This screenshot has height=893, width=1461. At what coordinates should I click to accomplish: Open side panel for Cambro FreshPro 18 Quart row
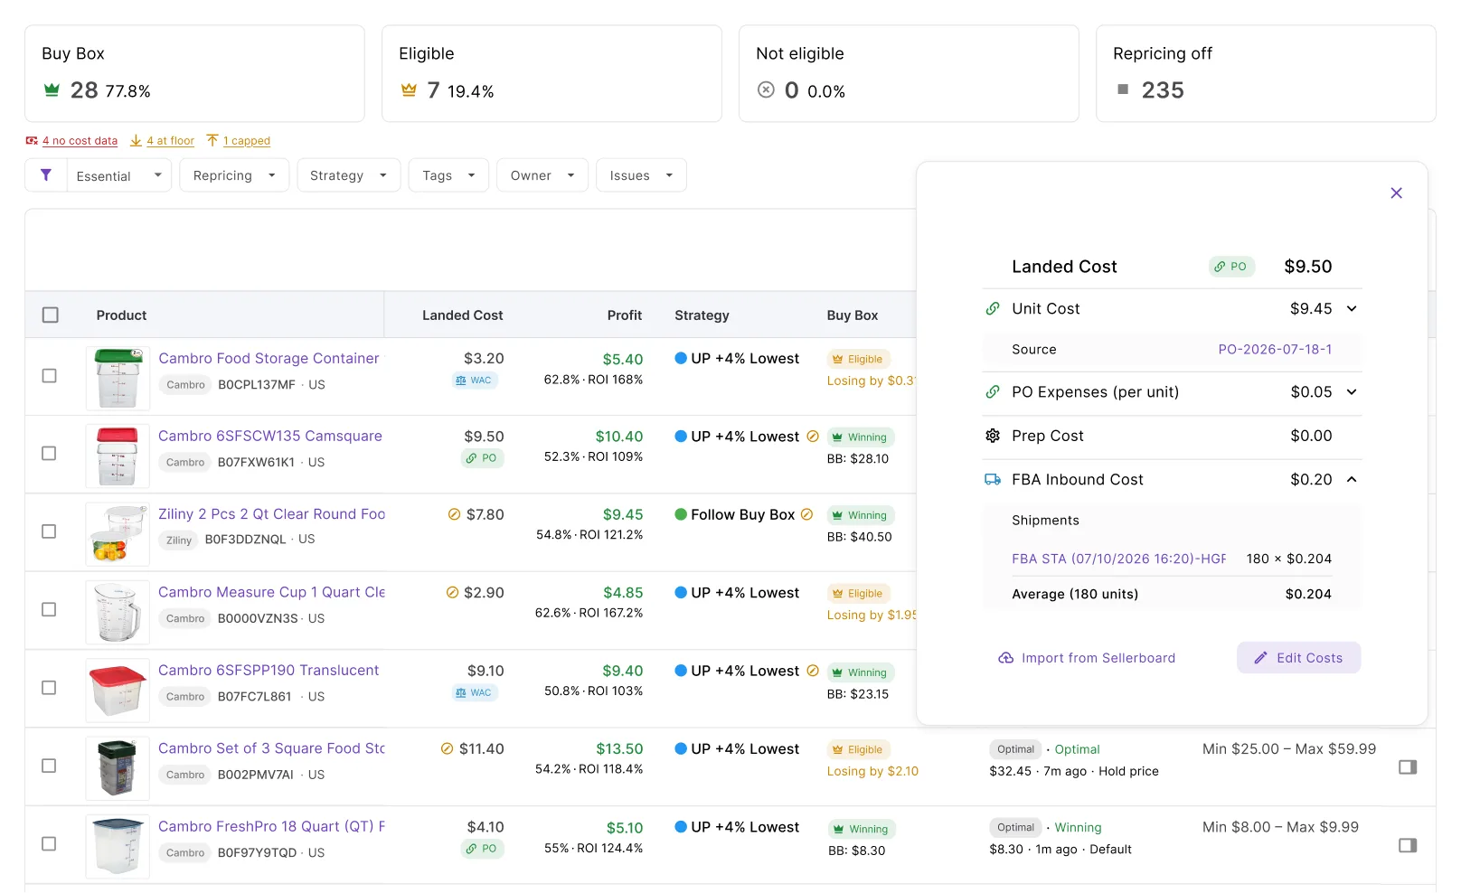(x=1408, y=845)
